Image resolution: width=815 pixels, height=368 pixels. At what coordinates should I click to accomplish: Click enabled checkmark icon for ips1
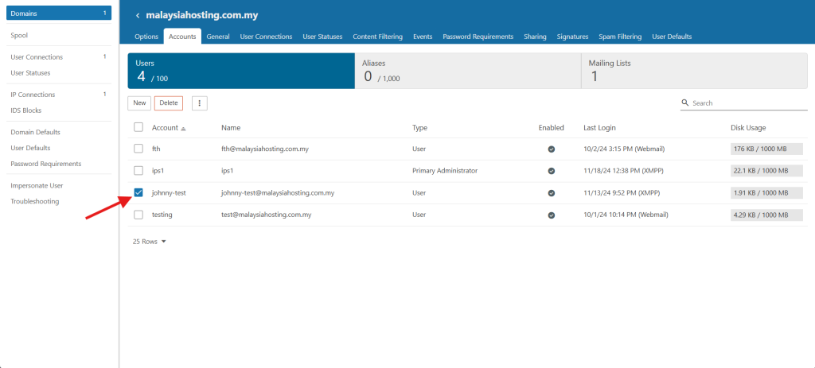pos(552,171)
